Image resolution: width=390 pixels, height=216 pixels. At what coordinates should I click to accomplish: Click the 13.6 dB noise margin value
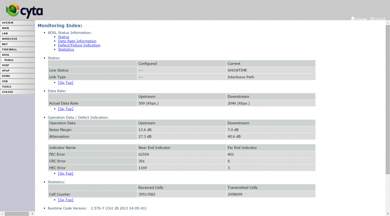(x=145, y=130)
